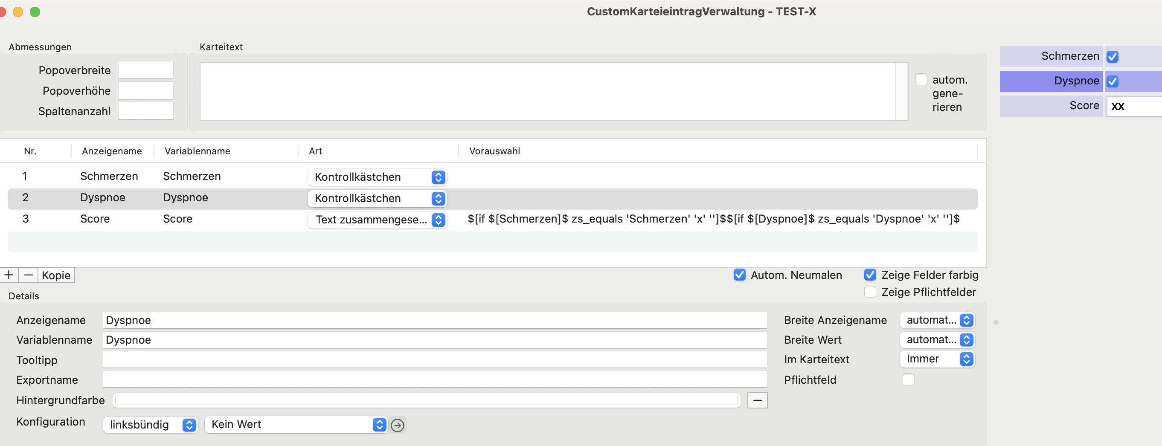Click the circled arrow icon beside Kein Wert
This screenshot has width=1162, height=446.
pyautogui.click(x=398, y=425)
